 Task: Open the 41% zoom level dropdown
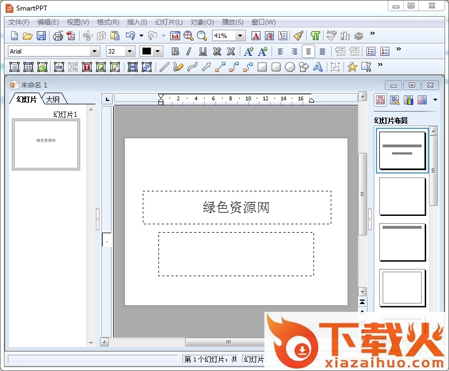[240, 36]
